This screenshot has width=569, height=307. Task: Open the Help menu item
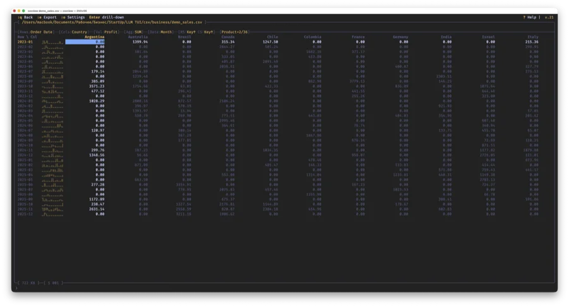(530, 17)
